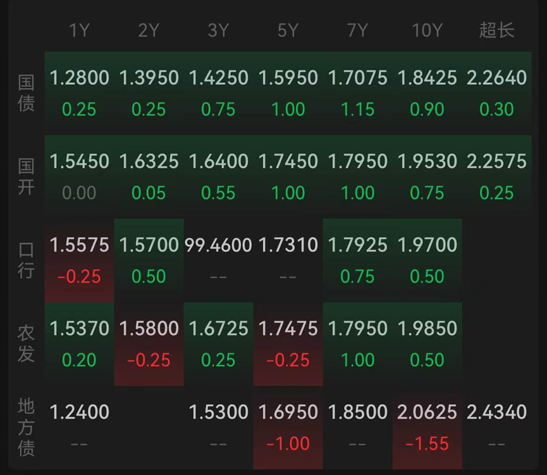
Task: Select the 5Y column header
Action: point(288,29)
